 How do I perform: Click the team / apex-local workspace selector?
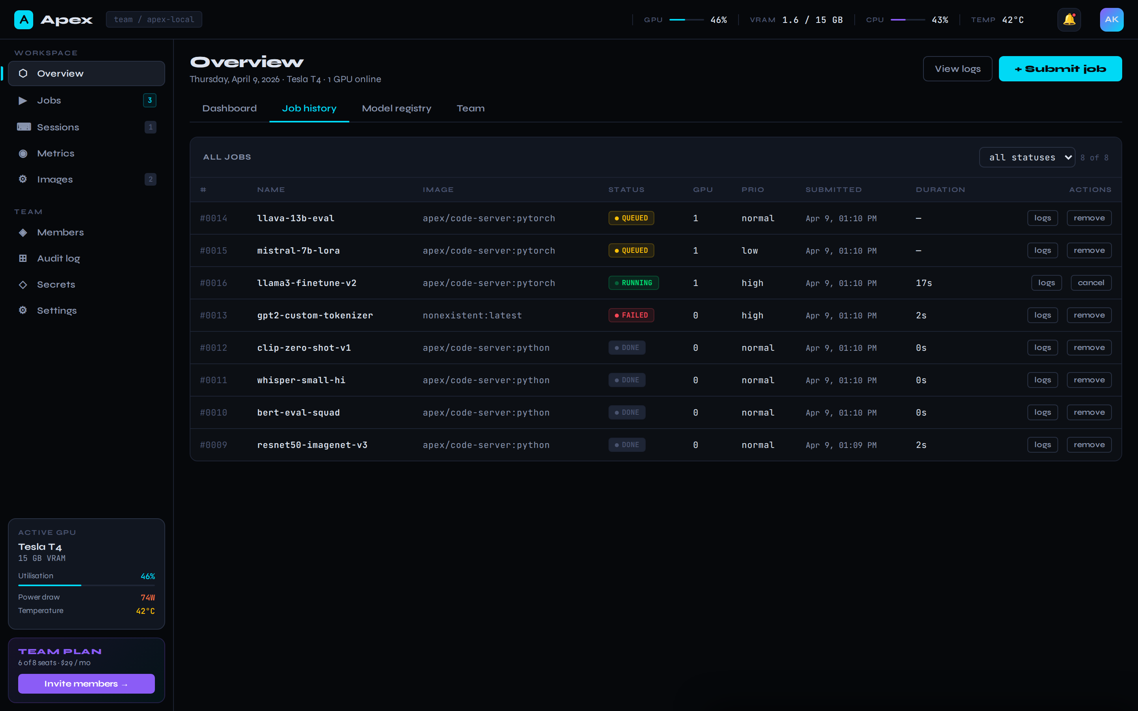pyautogui.click(x=154, y=20)
